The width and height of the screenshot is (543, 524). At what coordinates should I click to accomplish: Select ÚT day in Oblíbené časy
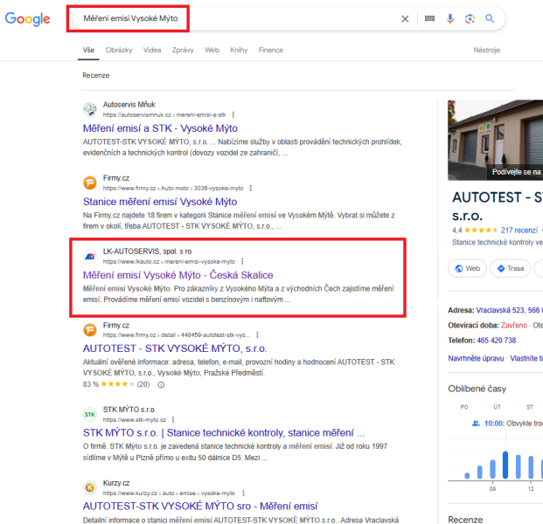pos(497,407)
